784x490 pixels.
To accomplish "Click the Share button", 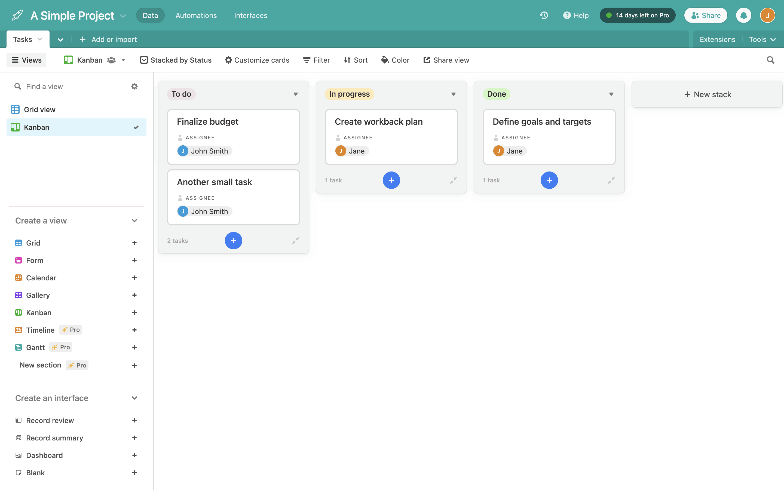I will (706, 15).
